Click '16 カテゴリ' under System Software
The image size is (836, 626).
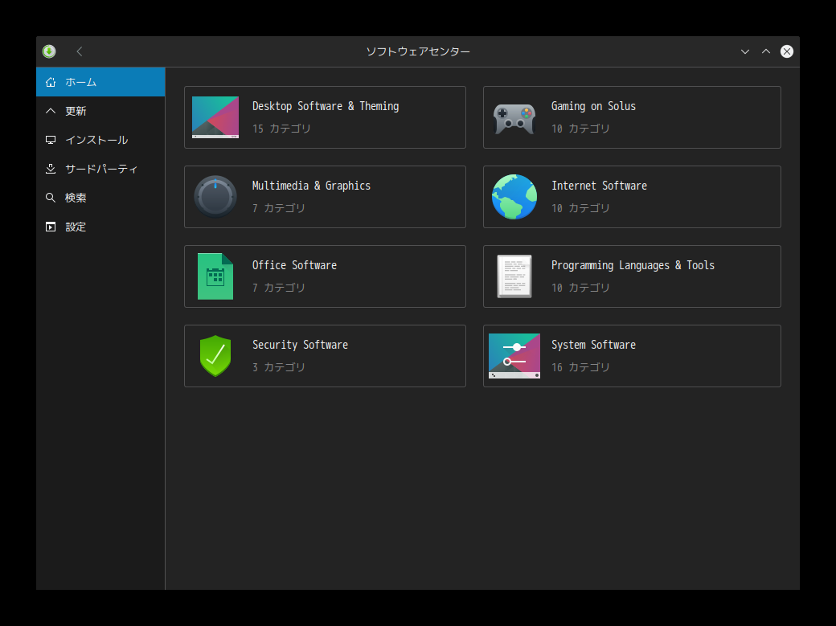pyautogui.click(x=580, y=367)
